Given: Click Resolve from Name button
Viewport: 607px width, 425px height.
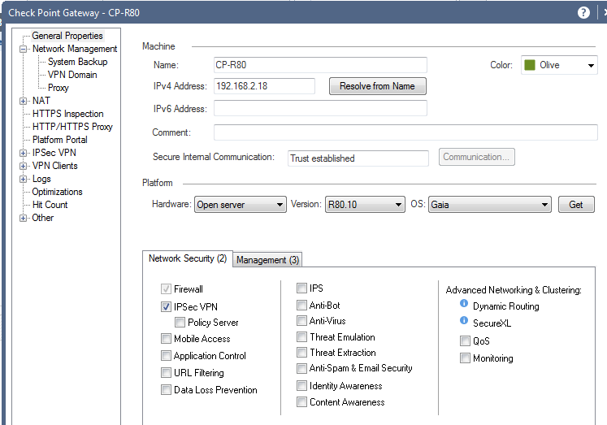Looking at the screenshot, I should tap(377, 86).
